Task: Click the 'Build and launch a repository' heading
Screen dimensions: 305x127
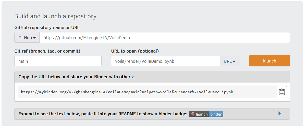Action: click(55, 16)
